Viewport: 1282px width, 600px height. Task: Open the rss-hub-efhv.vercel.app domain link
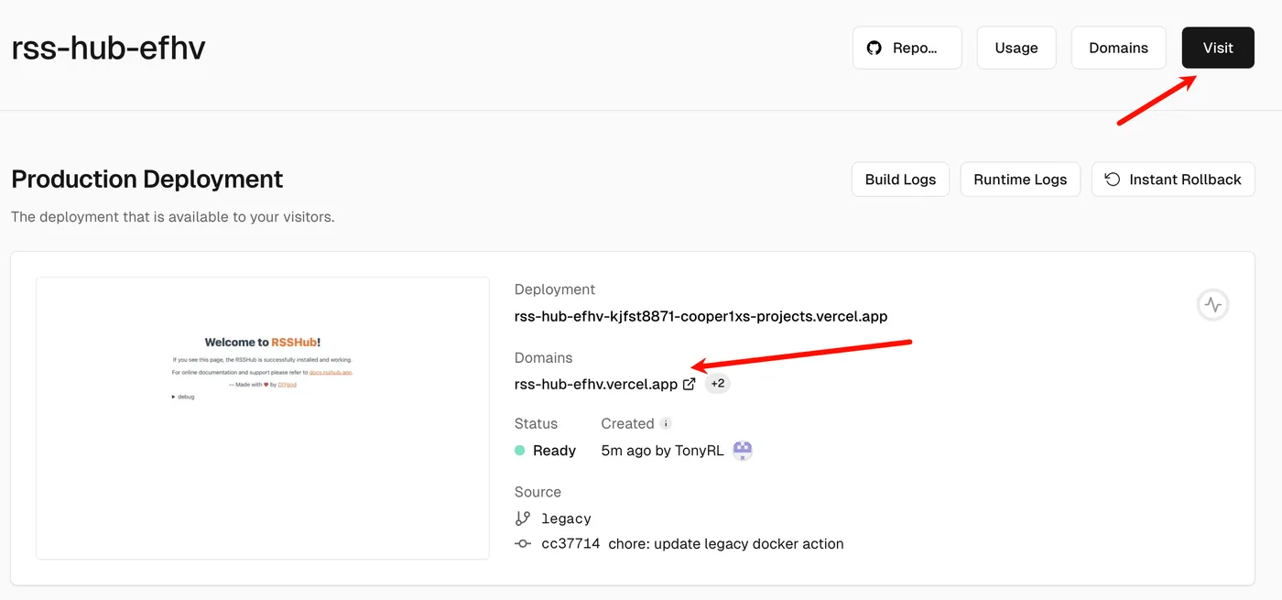click(596, 384)
